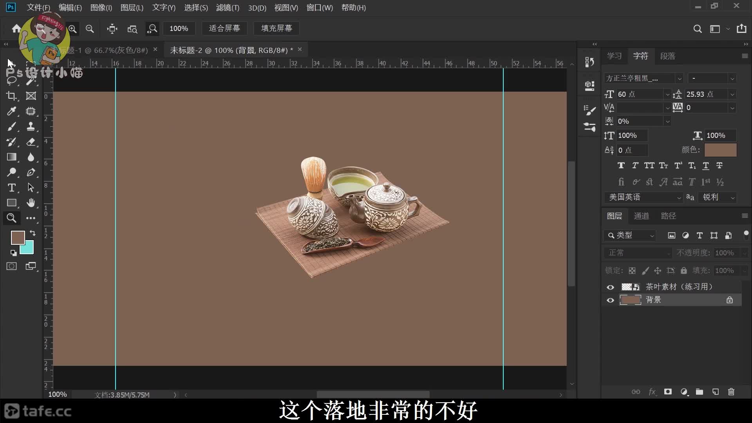Click the 适合屏幕 button
The width and height of the screenshot is (752, 423).
point(224,29)
